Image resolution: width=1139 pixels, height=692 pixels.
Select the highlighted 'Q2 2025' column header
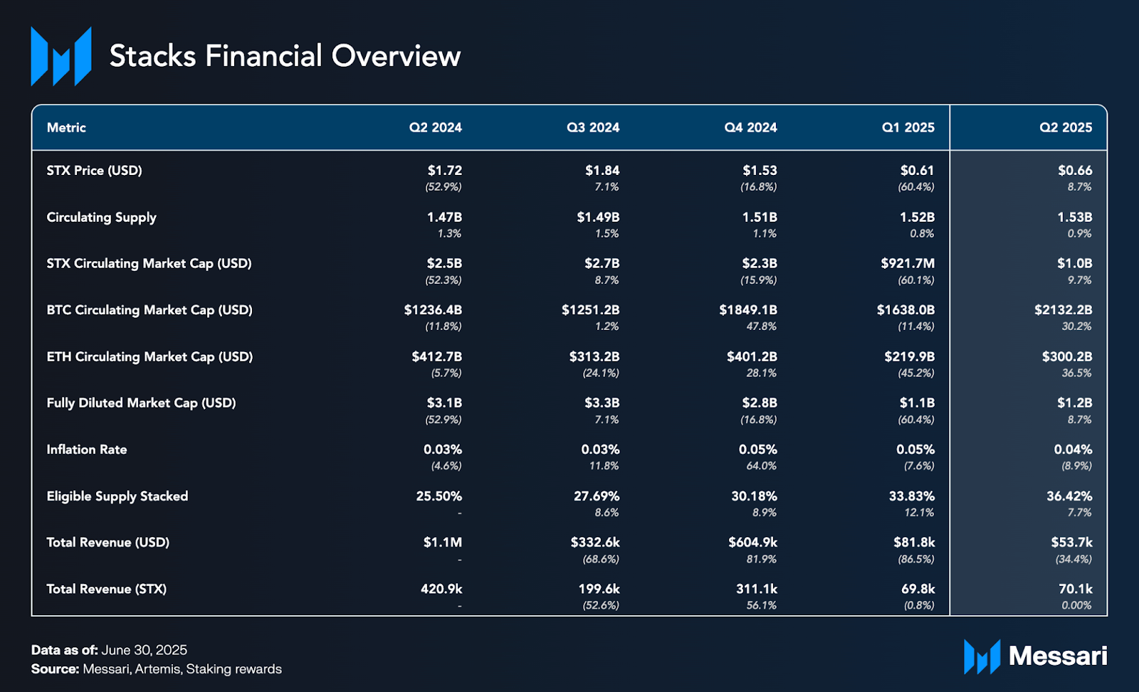pyautogui.click(x=1066, y=127)
